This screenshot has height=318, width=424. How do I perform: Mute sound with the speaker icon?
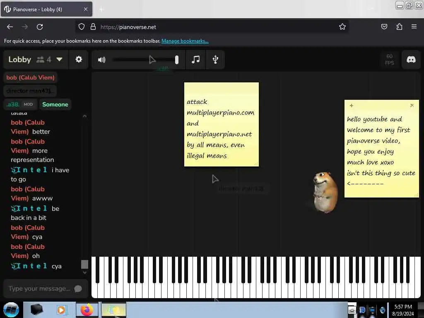(x=102, y=60)
